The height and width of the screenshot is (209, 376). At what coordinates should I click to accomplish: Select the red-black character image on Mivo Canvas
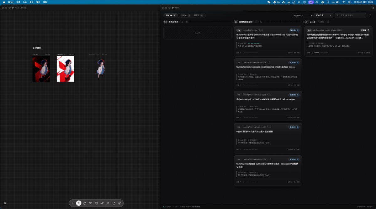coord(41,69)
